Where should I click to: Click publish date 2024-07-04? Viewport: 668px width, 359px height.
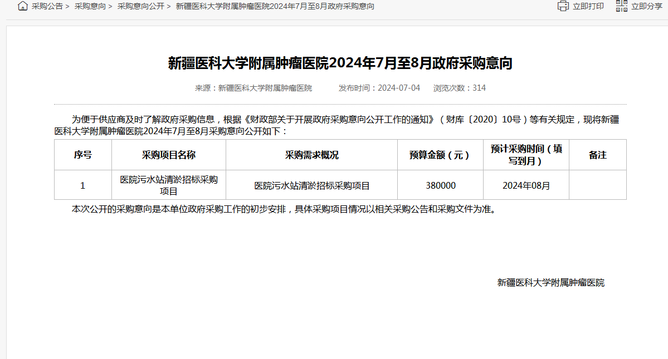[399, 88]
